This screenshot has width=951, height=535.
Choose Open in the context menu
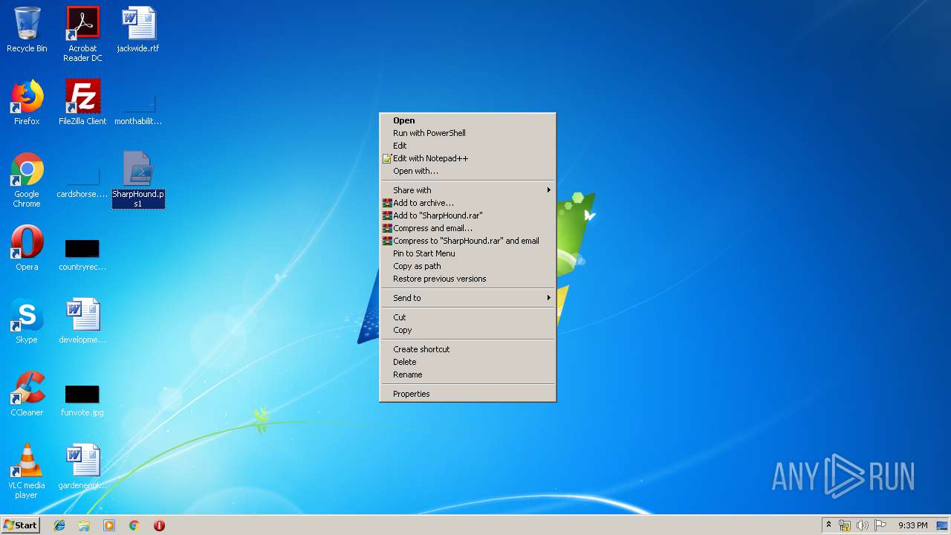(467, 120)
